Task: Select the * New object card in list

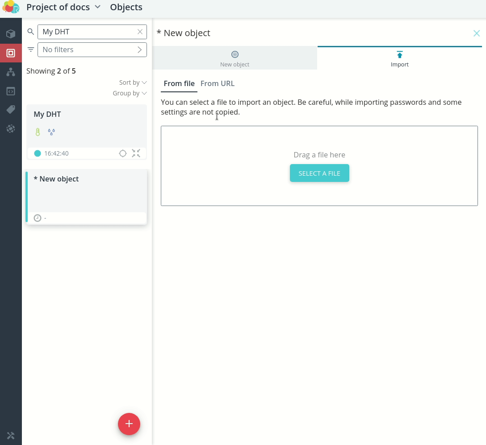Action: 87,197
